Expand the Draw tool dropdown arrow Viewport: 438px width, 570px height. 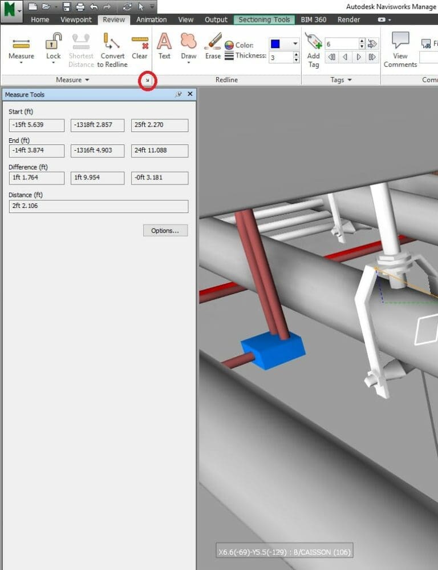click(x=189, y=63)
